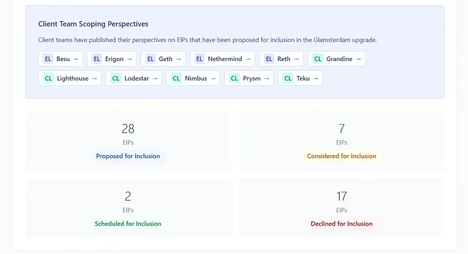The width and height of the screenshot is (468, 254).
Task: Select the Considered for Inclusion label
Action: tap(342, 156)
